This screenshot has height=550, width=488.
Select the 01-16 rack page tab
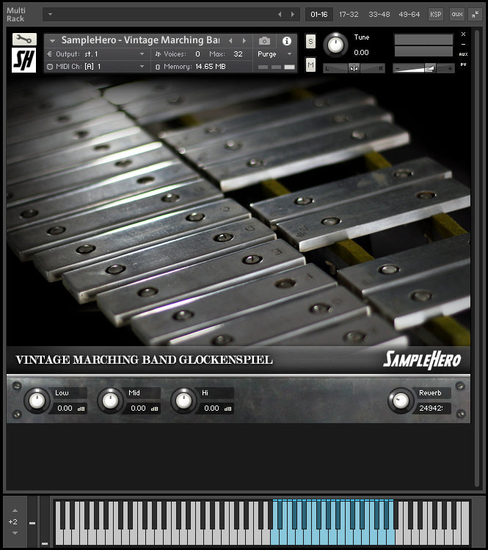pos(318,15)
